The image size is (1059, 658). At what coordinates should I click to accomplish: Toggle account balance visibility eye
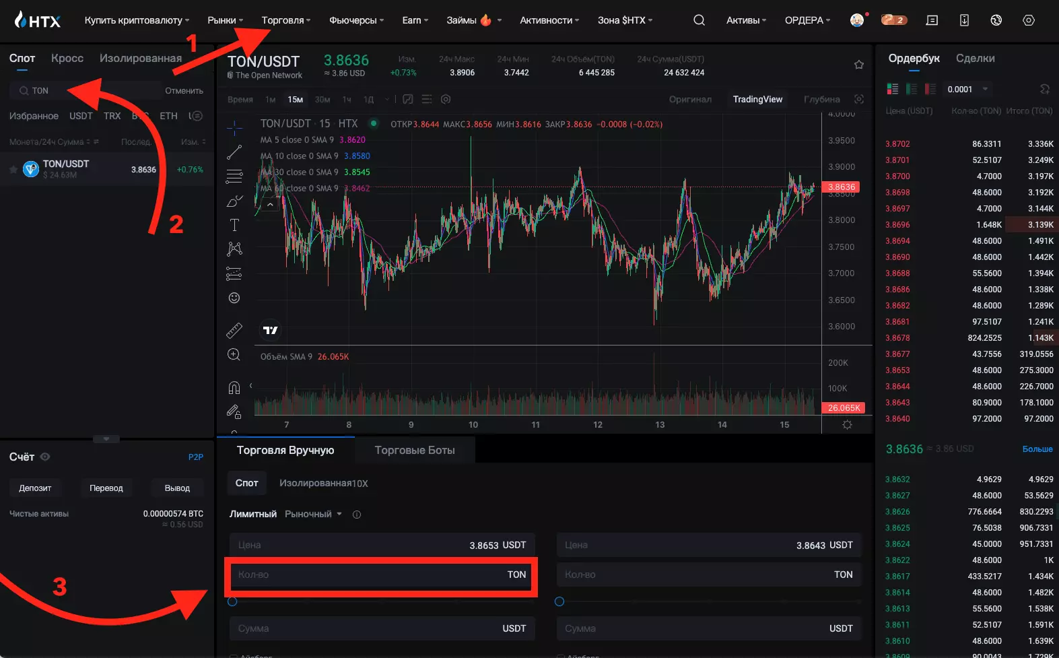click(45, 457)
